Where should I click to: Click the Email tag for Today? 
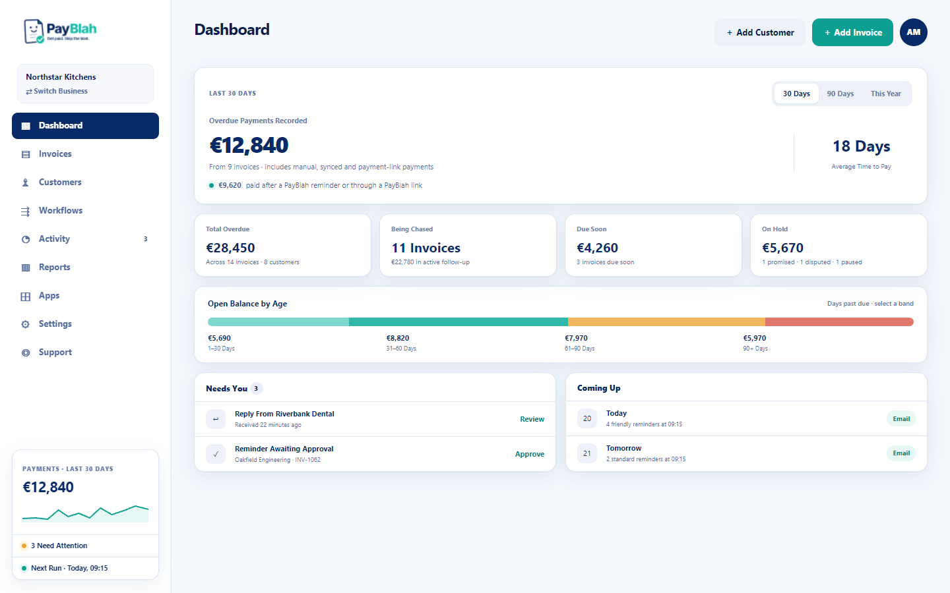[901, 418]
